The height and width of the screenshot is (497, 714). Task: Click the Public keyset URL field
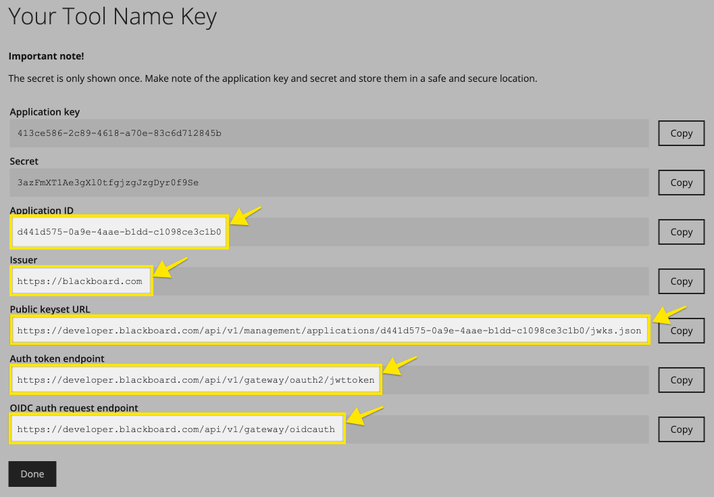(331, 331)
